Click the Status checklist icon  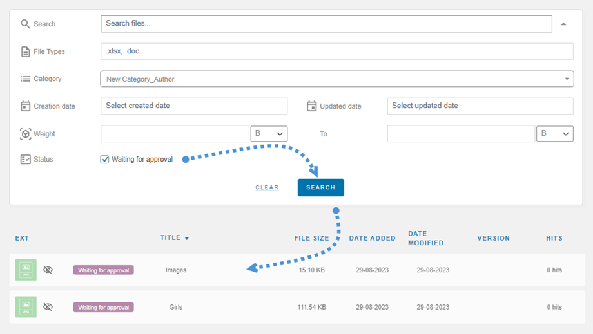pyautogui.click(x=25, y=159)
